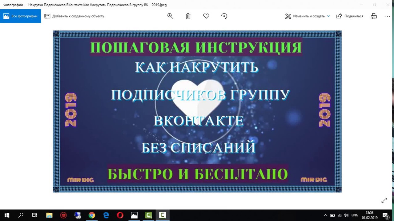This screenshot has width=394, height=221.
Task: Open Wi-Fi network settings in tray
Action: pos(340,215)
